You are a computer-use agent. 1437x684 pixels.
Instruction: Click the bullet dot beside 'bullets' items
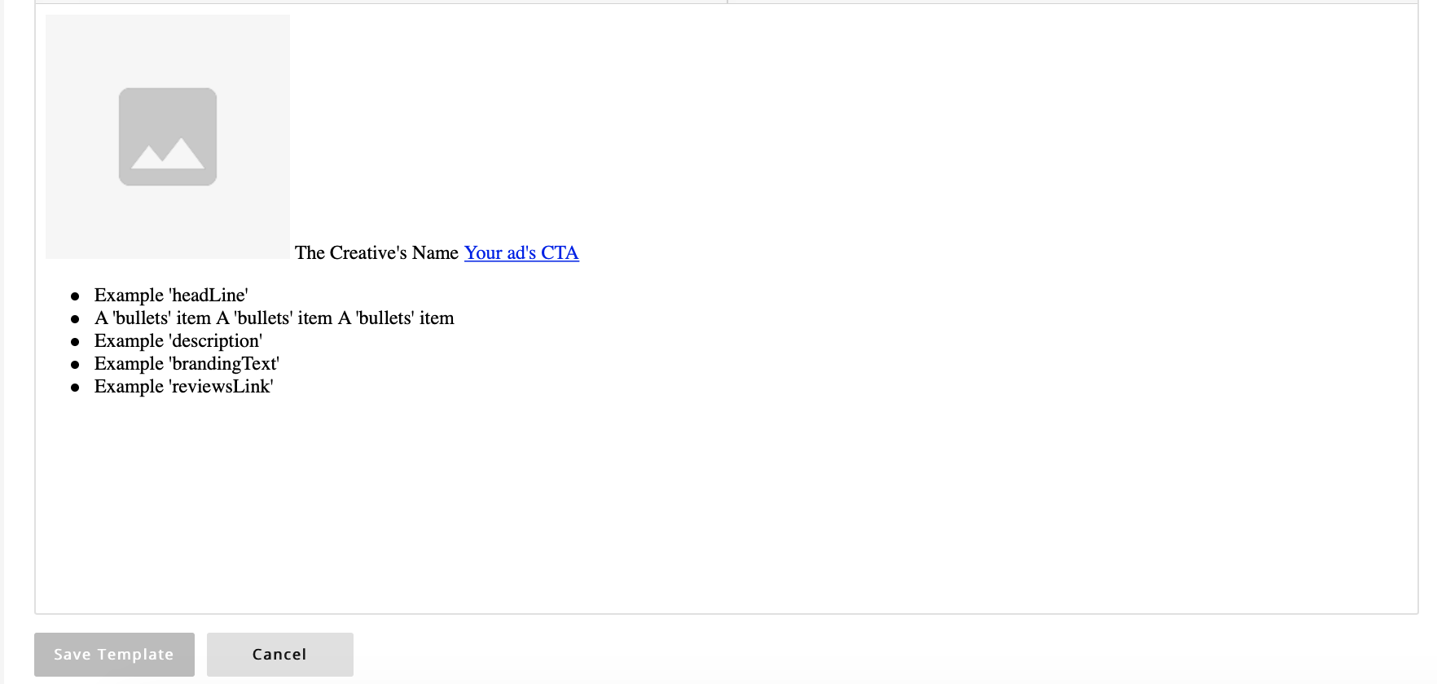point(75,319)
